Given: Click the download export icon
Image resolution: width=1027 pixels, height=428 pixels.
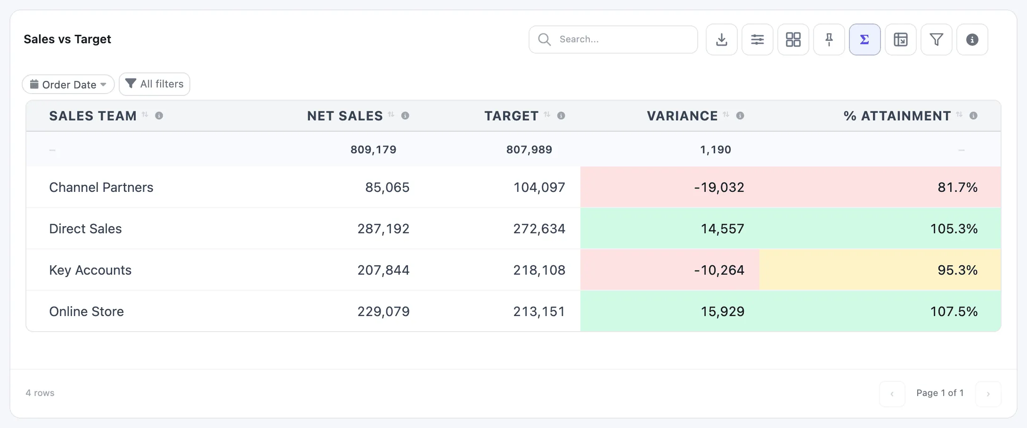Looking at the screenshot, I should click(721, 40).
